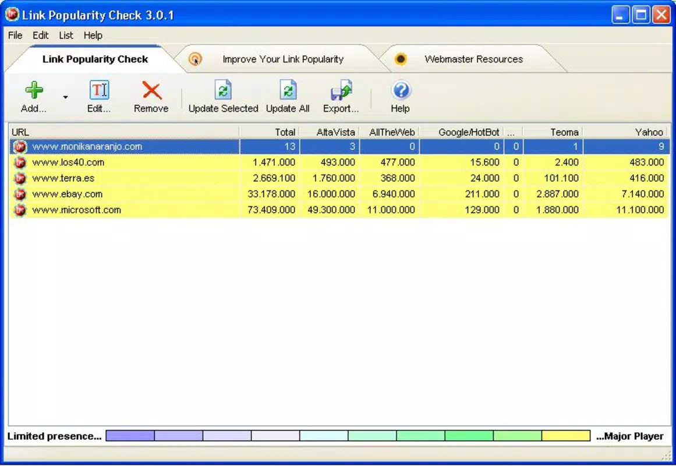Switch to Link Popularity Check tab
The image size is (676, 466).
(x=95, y=59)
